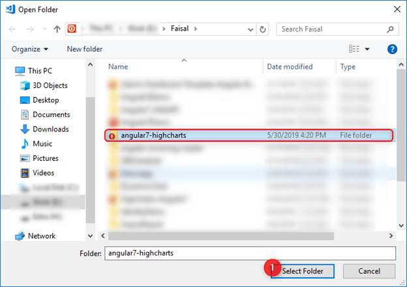Open 3D Objects in the sidebar
The width and height of the screenshot is (407, 287).
coord(50,85)
